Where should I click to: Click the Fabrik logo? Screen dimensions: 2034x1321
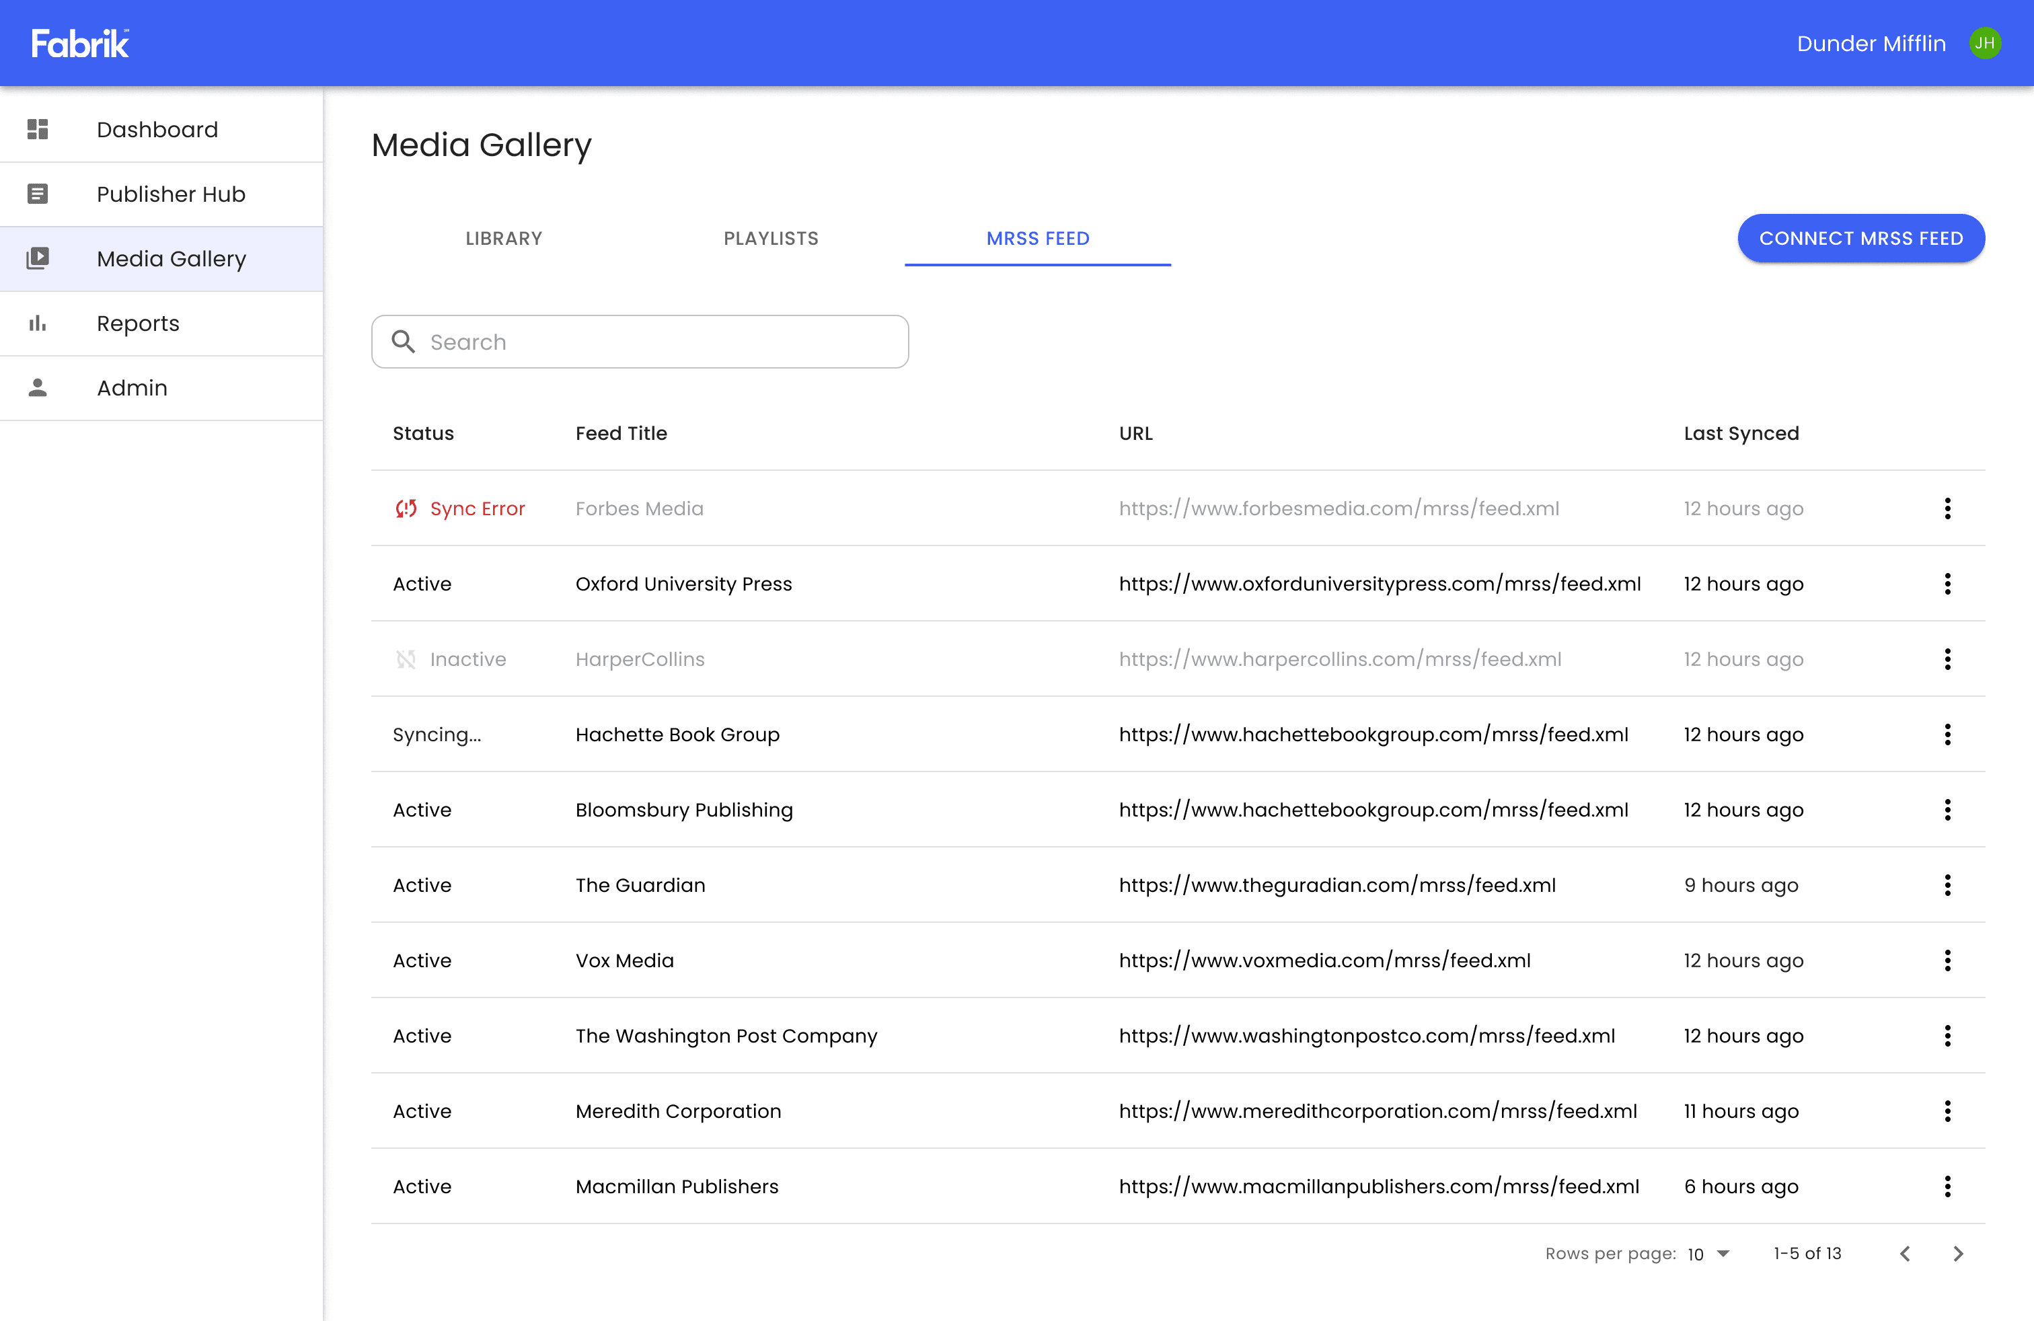80,43
